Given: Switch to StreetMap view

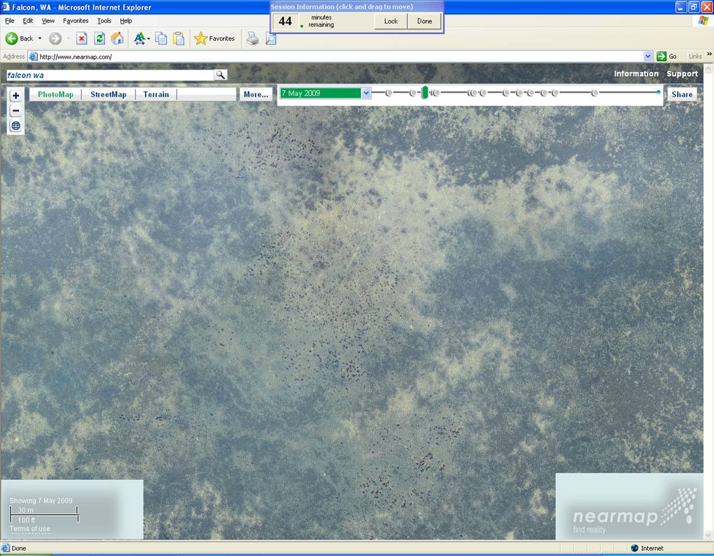Looking at the screenshot, I should (108, 94).
